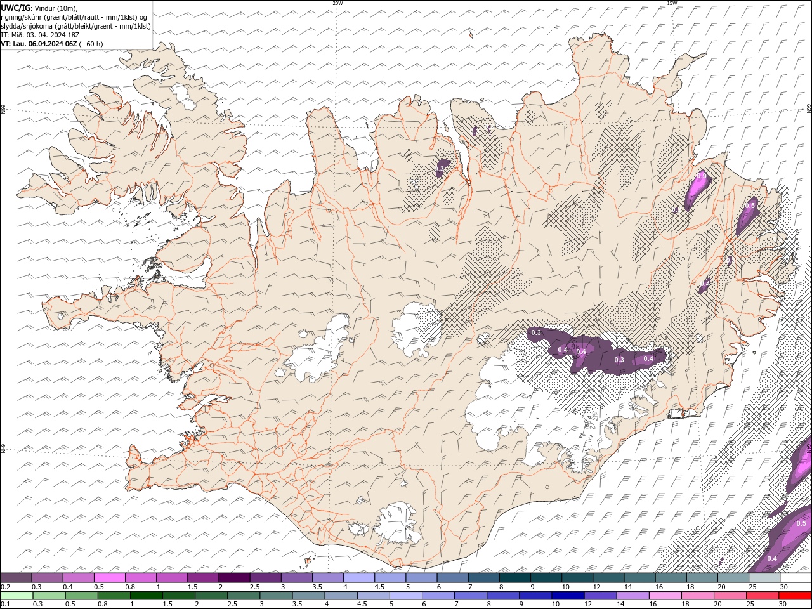Pick the light grey upper swatch labeled 25

764,578
